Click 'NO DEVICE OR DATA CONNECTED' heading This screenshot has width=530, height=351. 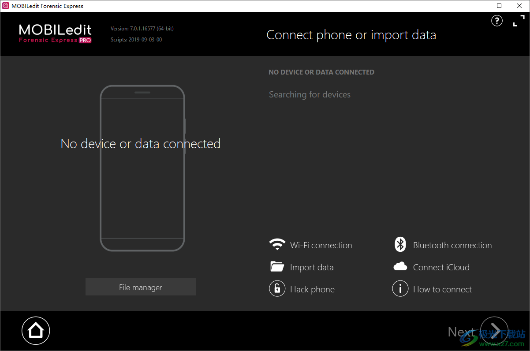(x=321, y=72)
